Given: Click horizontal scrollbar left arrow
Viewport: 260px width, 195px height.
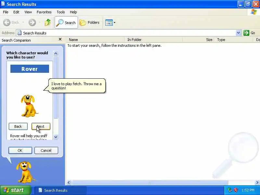Looking at the screenshot, I should pos(69,183).
